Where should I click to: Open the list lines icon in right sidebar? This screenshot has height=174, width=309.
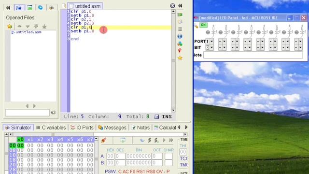[x=180, y=29]
